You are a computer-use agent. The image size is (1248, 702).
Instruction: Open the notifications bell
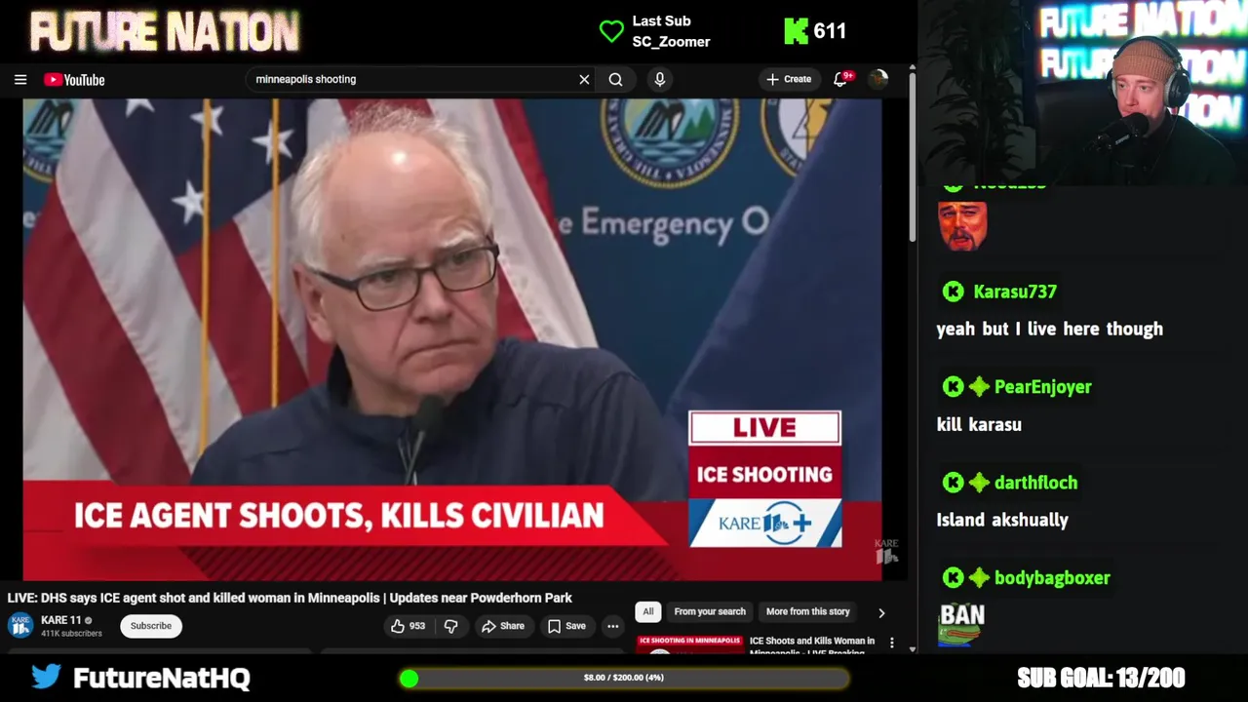click(x=840, y=80)
